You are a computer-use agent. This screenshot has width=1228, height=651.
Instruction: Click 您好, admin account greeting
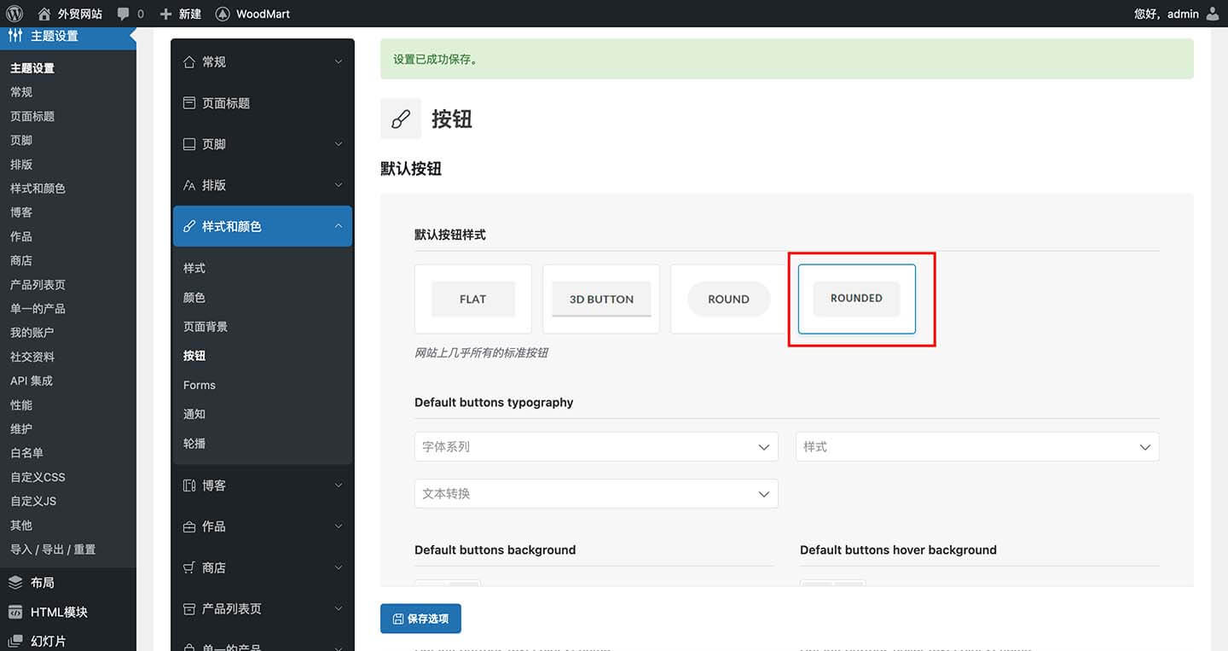pos(1167,14)
